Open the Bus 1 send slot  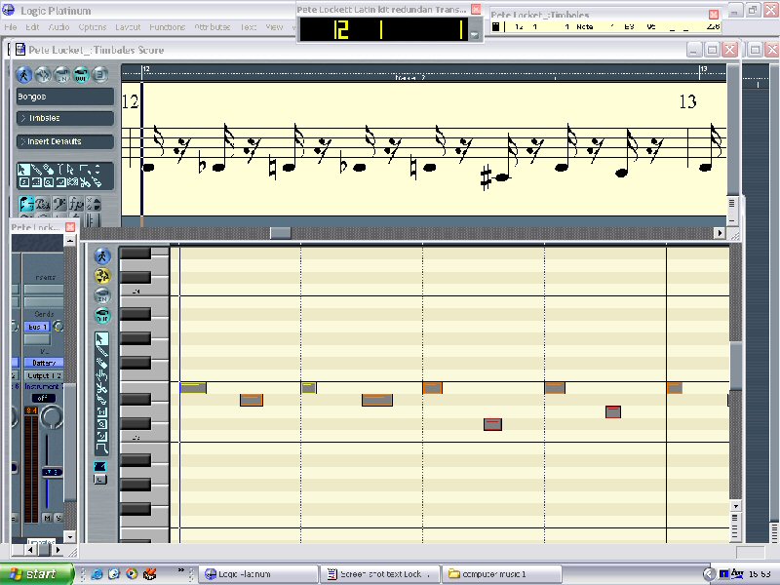35,325
